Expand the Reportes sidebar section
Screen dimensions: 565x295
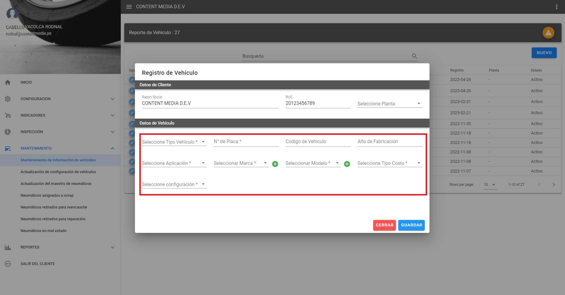[113, 247]
